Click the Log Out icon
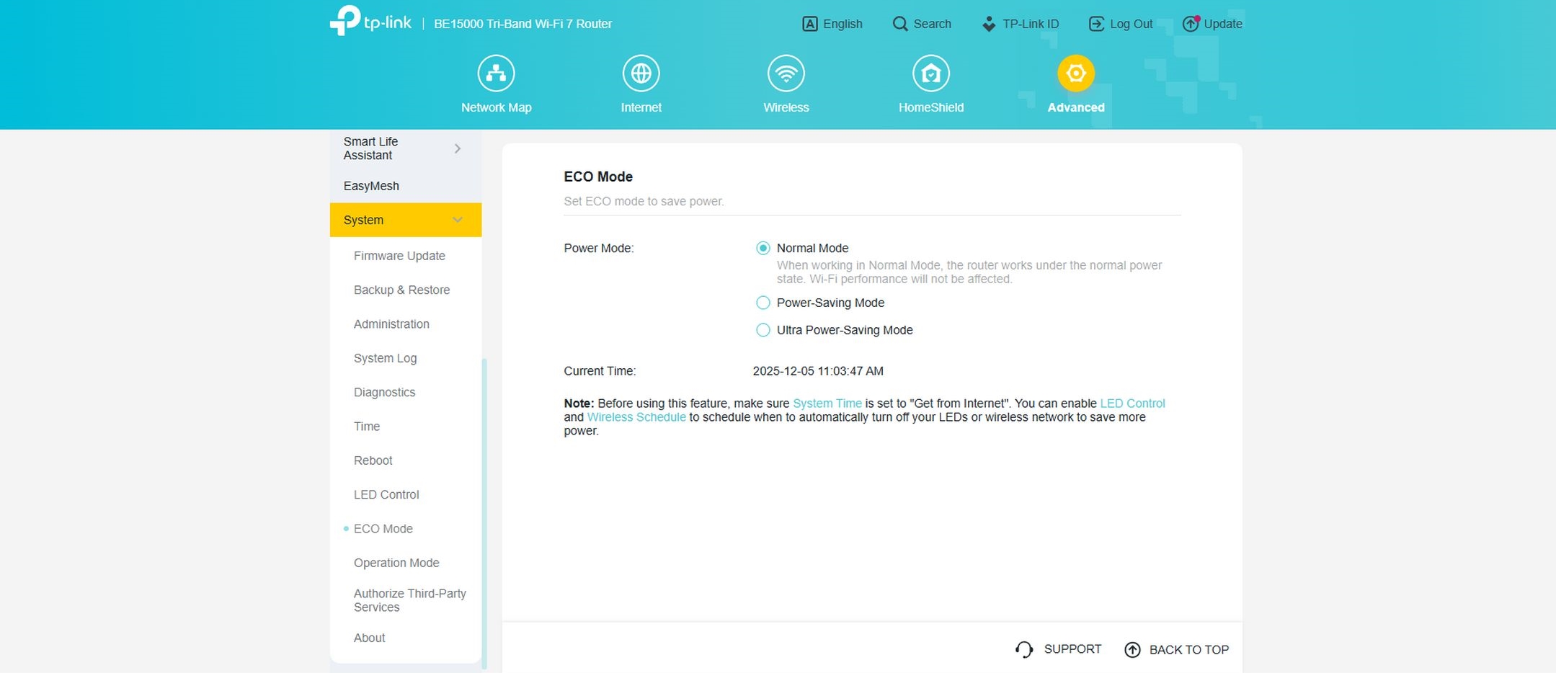Viewport: 1556px width, 673px height. click(1096, 24)
